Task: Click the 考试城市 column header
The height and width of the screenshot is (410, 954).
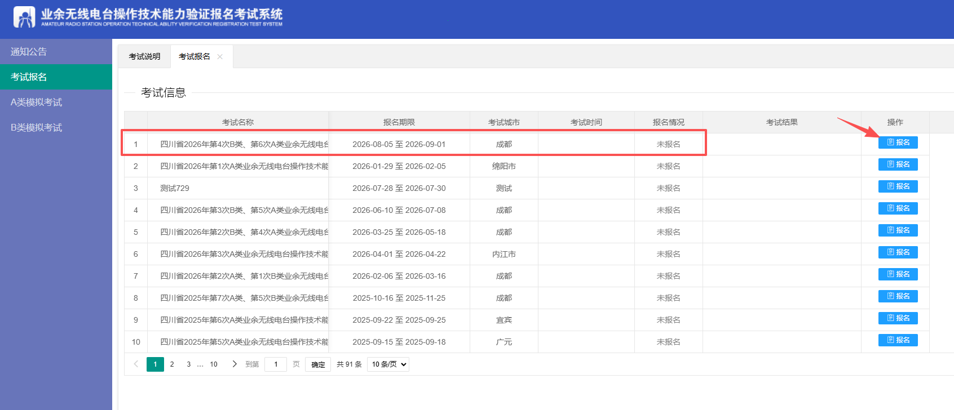Action: [x=504, y=122]
